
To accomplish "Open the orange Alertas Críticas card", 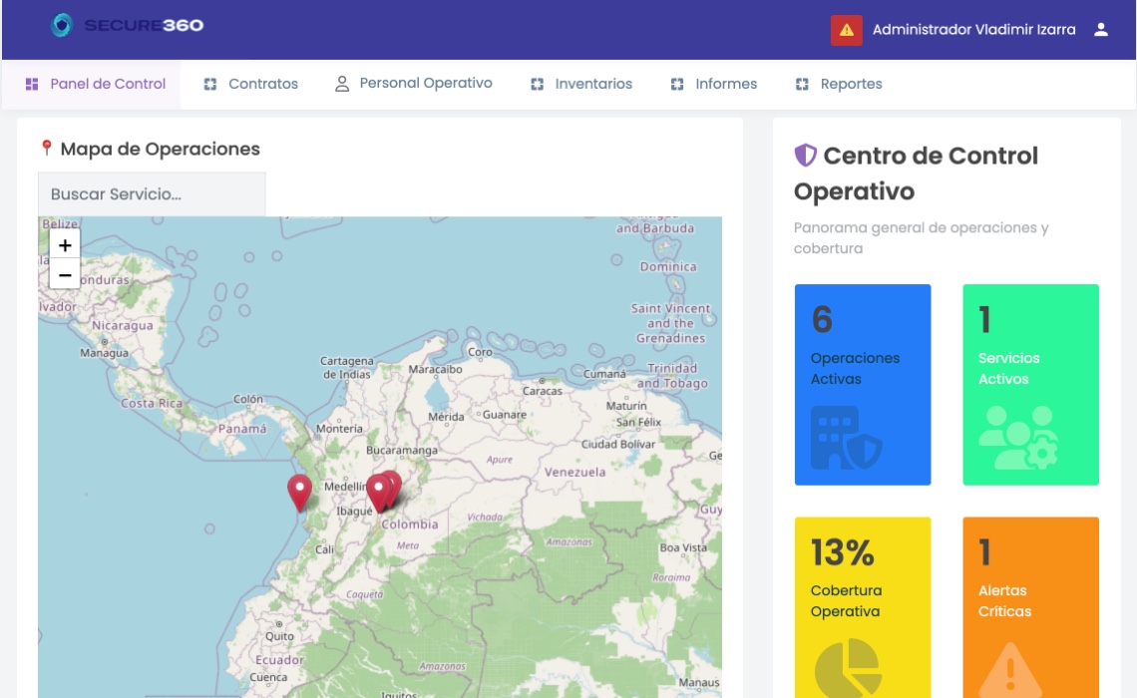I will click(x=1030, y=607).
